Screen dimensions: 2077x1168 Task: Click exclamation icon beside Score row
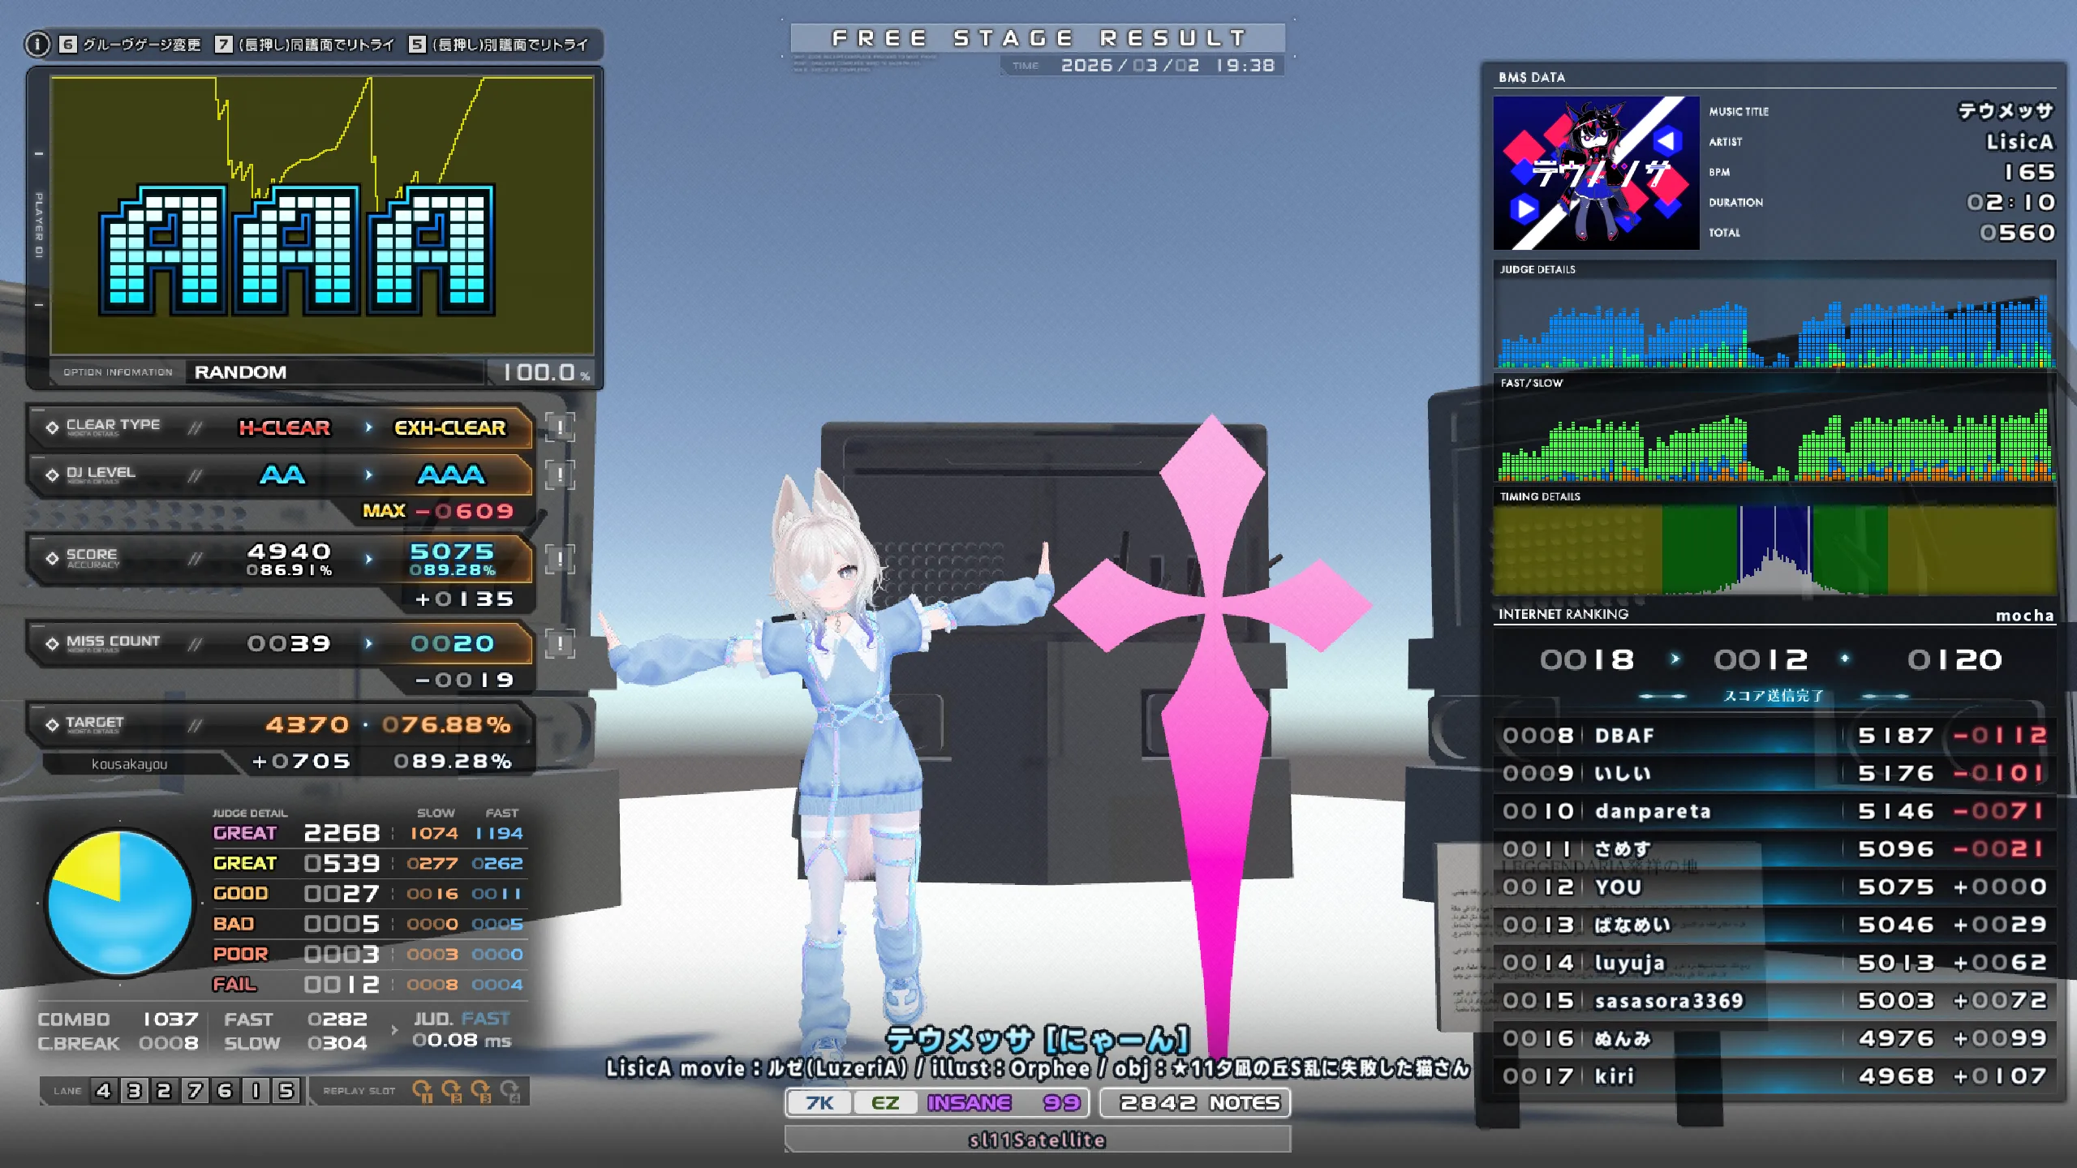click(560, 559)
